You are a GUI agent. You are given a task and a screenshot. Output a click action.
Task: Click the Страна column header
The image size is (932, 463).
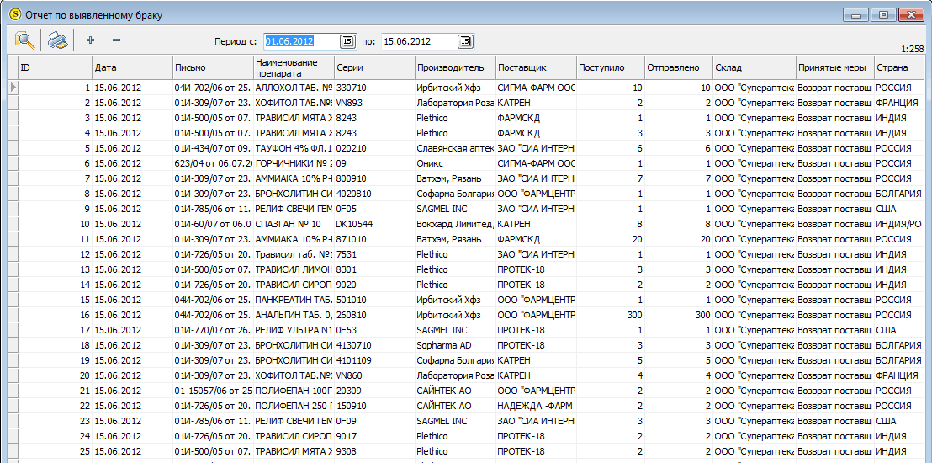pos(898,67)
